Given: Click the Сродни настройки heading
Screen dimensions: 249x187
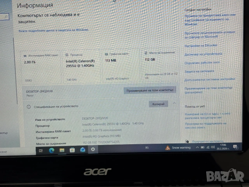Looking at the screenshot, I should tap(198, 10).
